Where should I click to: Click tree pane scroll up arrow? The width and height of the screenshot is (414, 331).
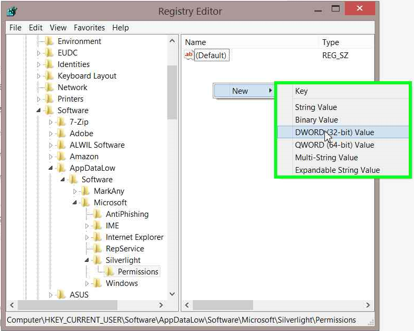coord(172,41)
